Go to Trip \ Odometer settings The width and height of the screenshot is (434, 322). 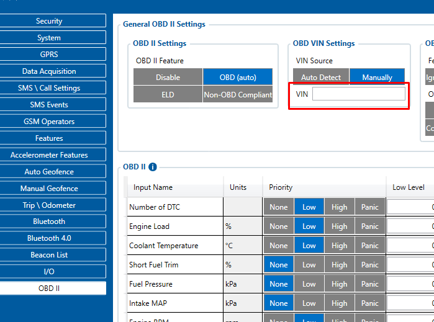pos(49,205)
